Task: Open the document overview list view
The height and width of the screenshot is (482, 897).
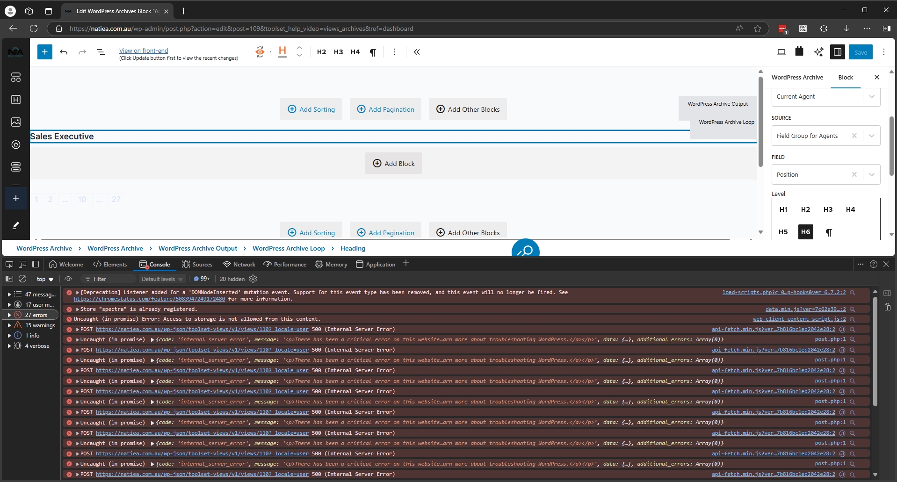Action: (x=101, y=52)
